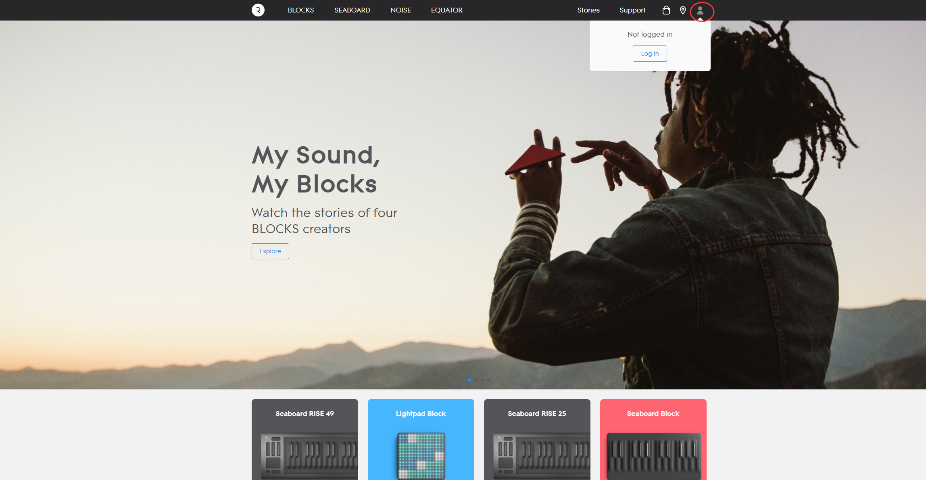The height and width of the screenshot is (480, 926).
Task: Open the Seaboard Block product card
Action: (653, 439)
